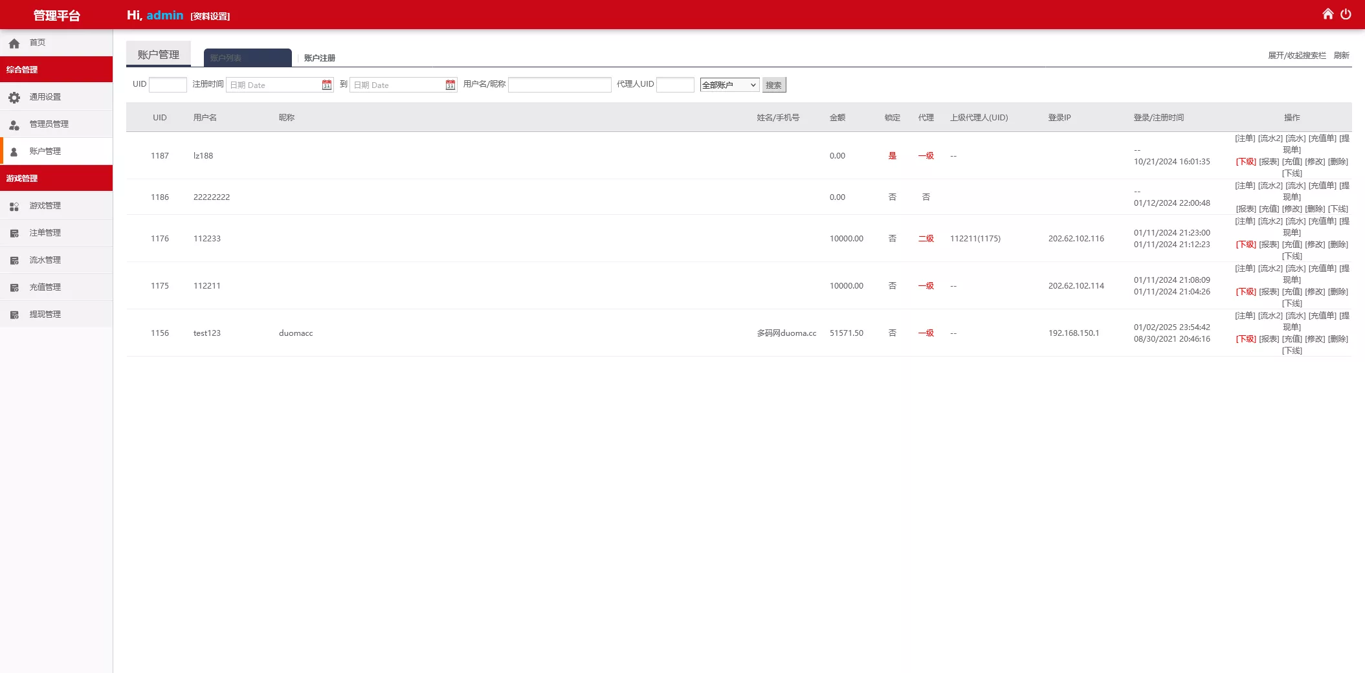The height and width of the screenshot is (673, 1365).
Task: Open [资料设置] profile settings link
Action: [x=210, y=16]
